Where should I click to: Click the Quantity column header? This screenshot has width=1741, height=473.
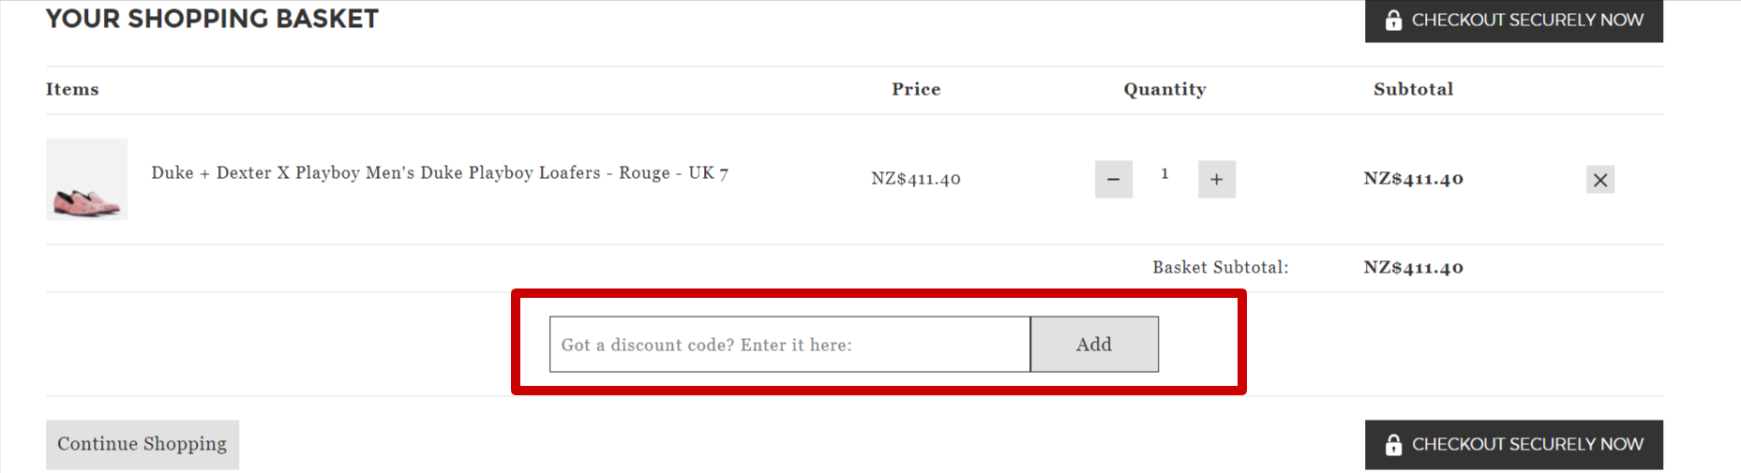tap(1164, 89)
